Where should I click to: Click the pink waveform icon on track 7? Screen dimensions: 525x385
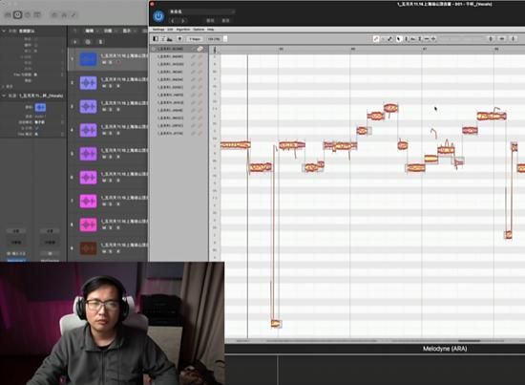point(88,201)
